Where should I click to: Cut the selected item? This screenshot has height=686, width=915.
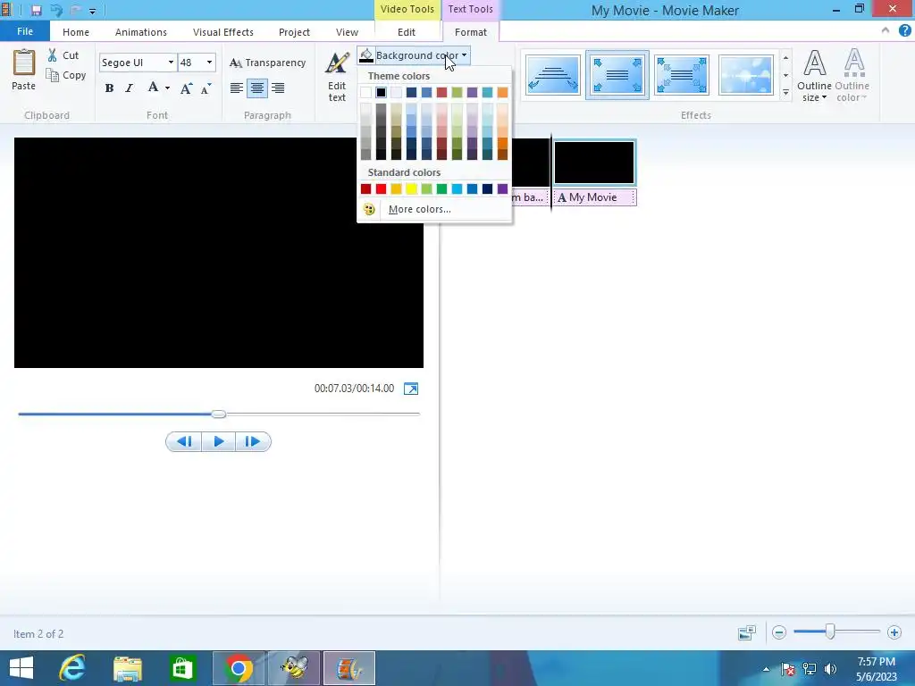(63, 55)
